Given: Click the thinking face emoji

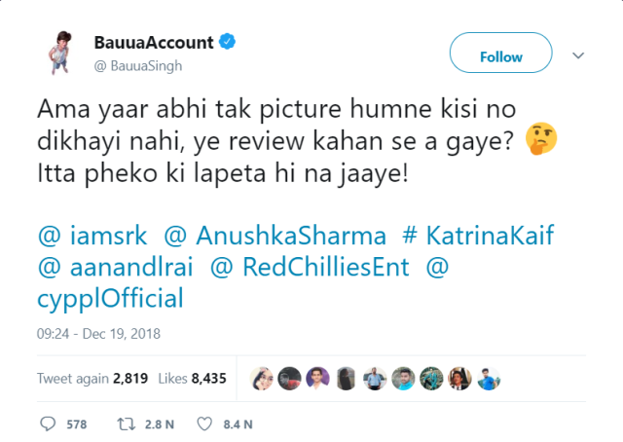Looking at the screenshot, I should [541, 138].
